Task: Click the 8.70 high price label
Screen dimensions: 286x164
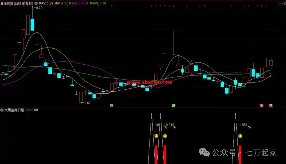Action: 39,8
